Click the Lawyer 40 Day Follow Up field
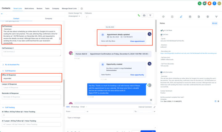The image size is (222, 132). click(31, 124)
